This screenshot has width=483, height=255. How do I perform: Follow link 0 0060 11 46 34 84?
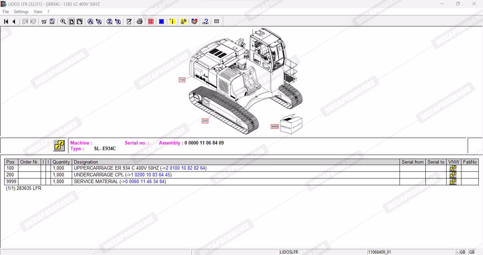pyautogui.click(x=145, y=182)
